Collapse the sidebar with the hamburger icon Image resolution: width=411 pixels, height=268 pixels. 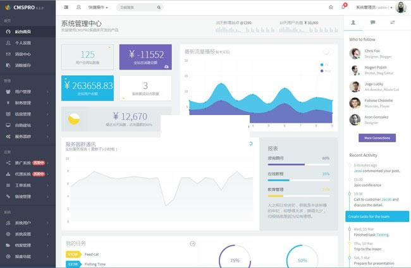click(x=66, y=8)
